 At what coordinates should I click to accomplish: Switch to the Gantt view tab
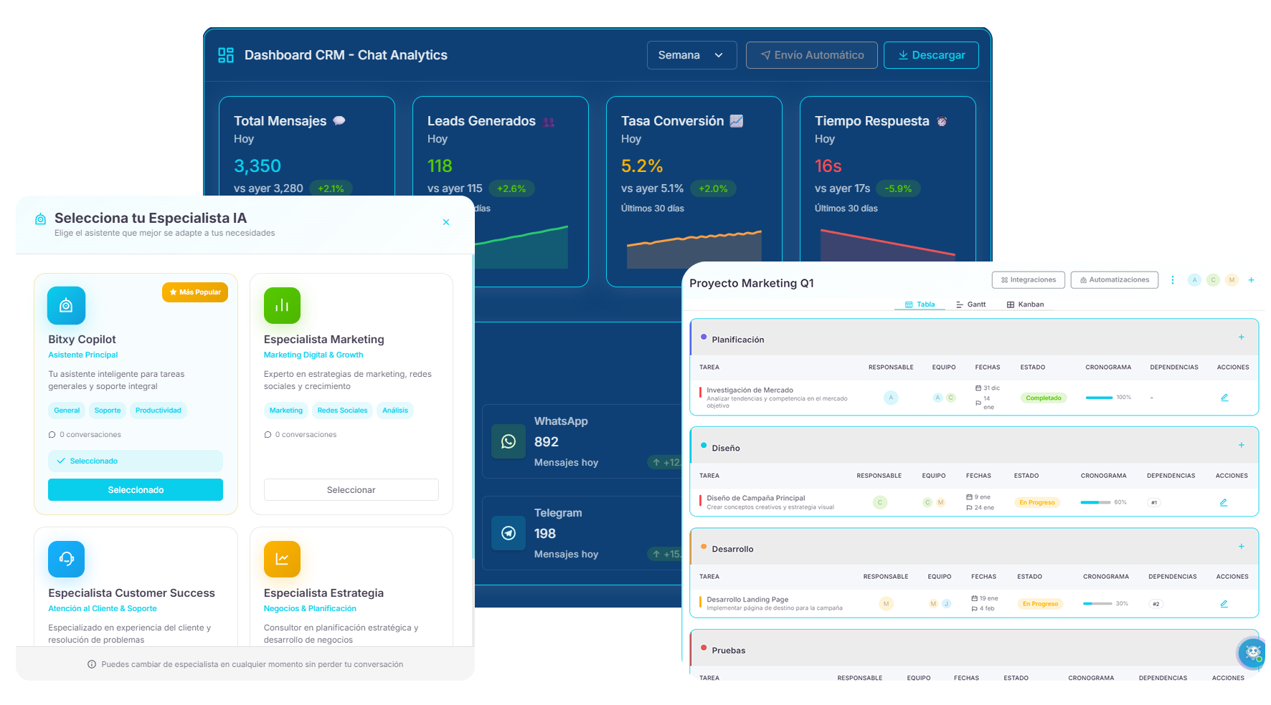click(971, 304)
